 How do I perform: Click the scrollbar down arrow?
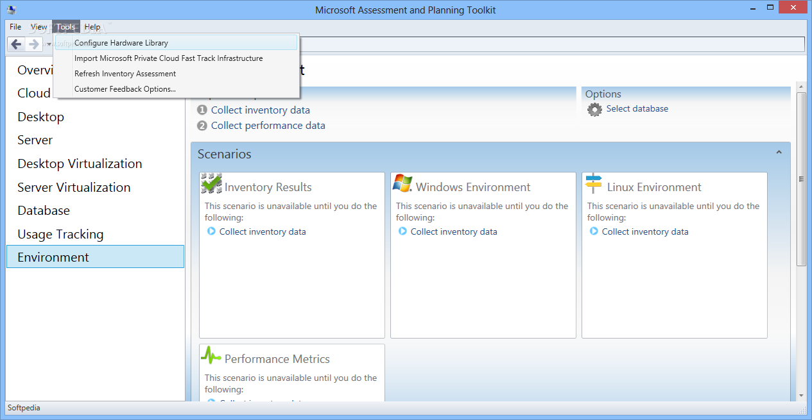[x=801, y=396]
